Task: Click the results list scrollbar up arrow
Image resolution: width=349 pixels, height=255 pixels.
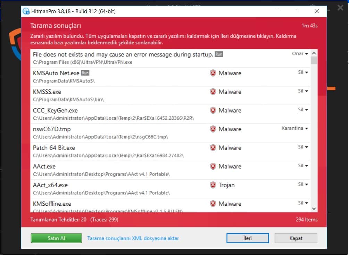Action: [x=314, y=53]
